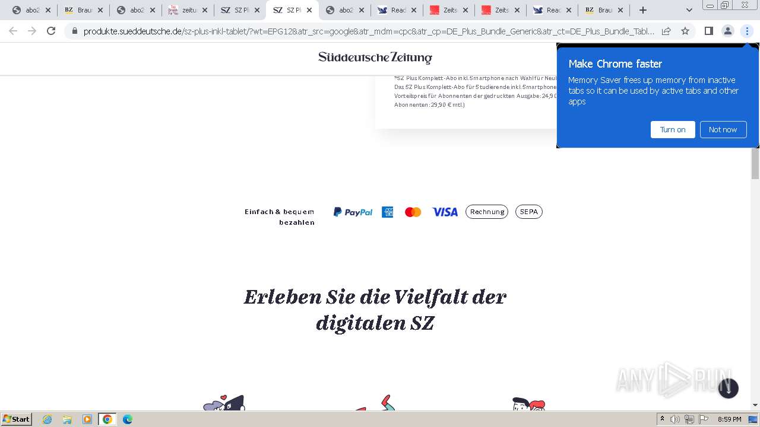Click the Action Center flag icon
The image size is (760, 427).
[704, 419]
